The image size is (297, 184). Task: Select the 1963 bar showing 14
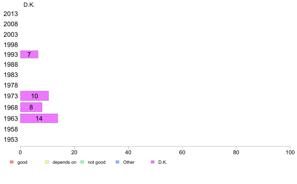[x=39, y=118]
